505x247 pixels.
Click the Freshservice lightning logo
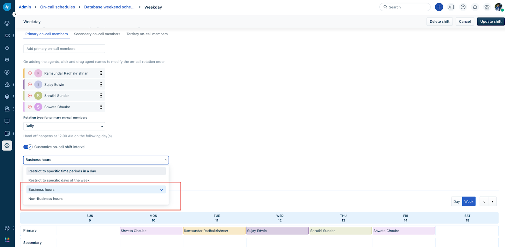tap(7, 7)
